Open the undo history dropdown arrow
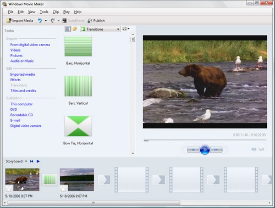Viewport: 275px width, 208px height. coord(46,21)
